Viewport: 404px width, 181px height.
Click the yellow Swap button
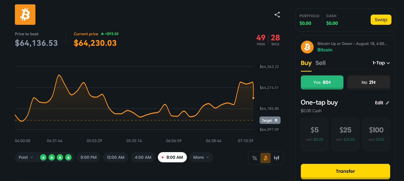pyautogui.click(x=381, y=20)
